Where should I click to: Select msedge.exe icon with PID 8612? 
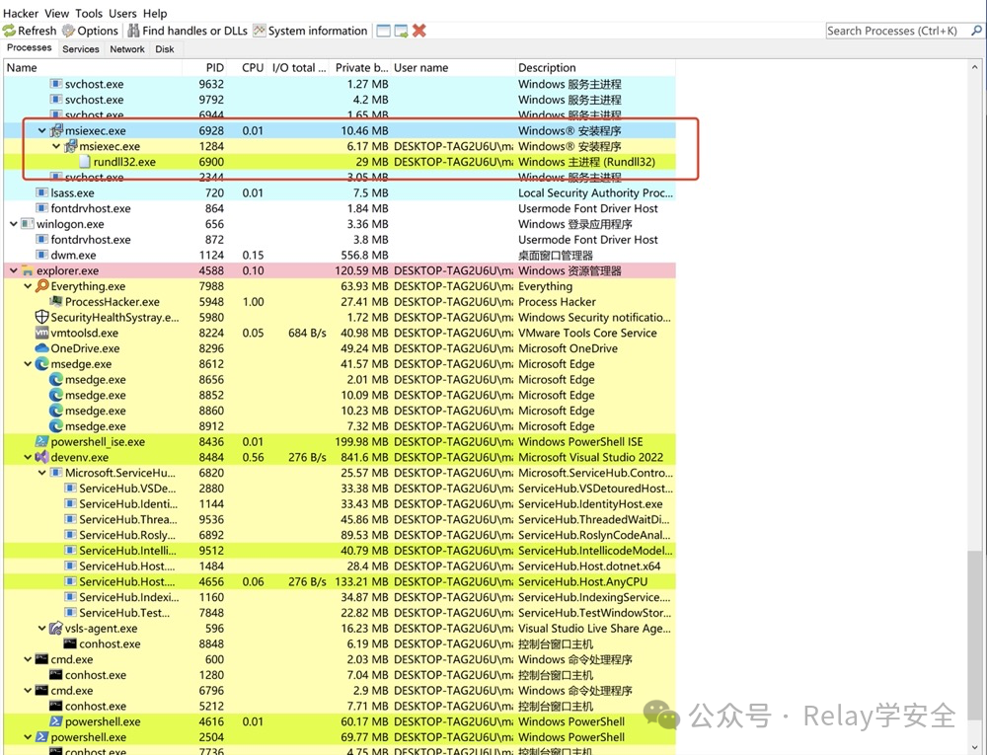pyautogui.click(x=42, y=363)
